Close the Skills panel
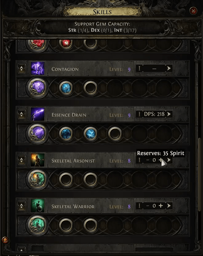 point(193,11)
